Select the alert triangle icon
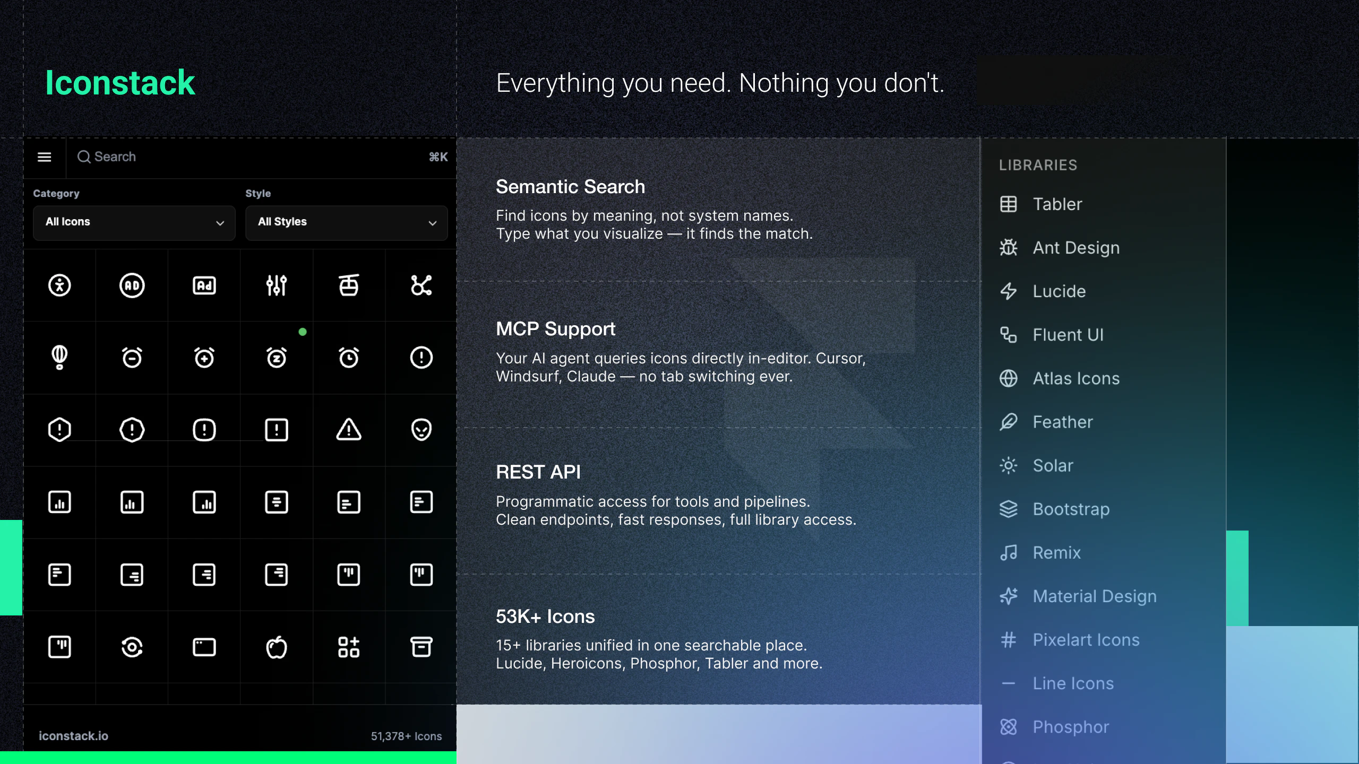The width and height of the screenshot is (1359, 764). (x=349, y=430)
